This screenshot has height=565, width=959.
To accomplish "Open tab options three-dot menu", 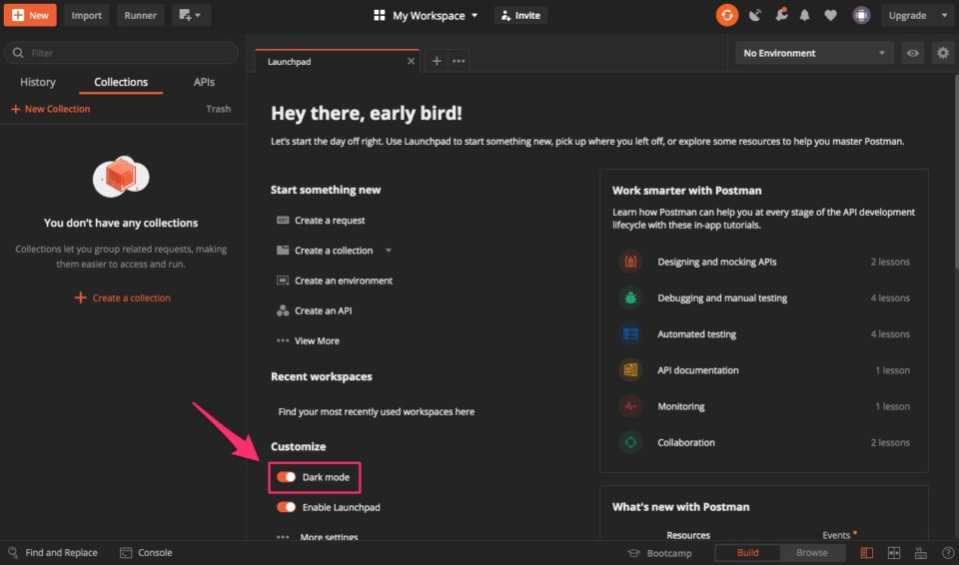I will click(x=459, y=61).
